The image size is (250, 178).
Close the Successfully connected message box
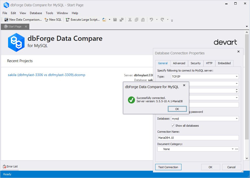184,85
